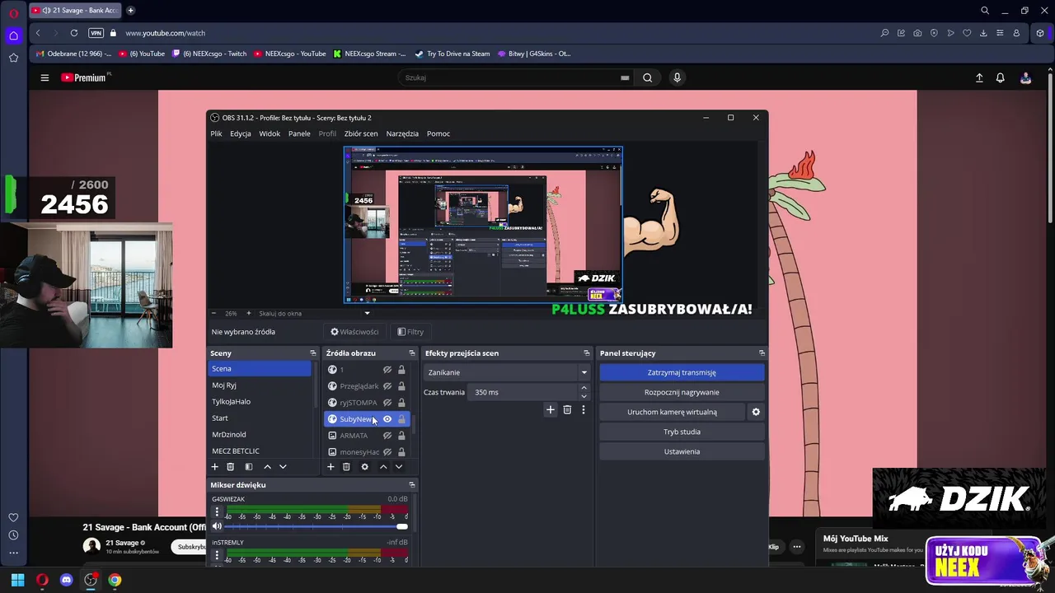Viewport: 1055px width, 593px height.
Task: Open the preview scaling dropdown arrow
Action: pos(367,313)
